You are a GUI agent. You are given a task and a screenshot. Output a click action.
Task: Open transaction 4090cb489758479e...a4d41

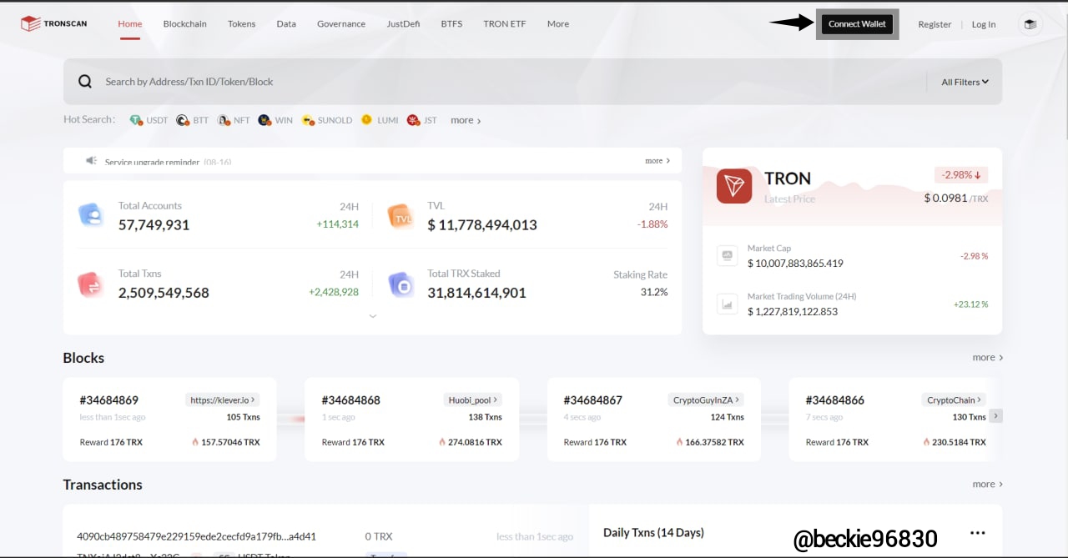197,536
